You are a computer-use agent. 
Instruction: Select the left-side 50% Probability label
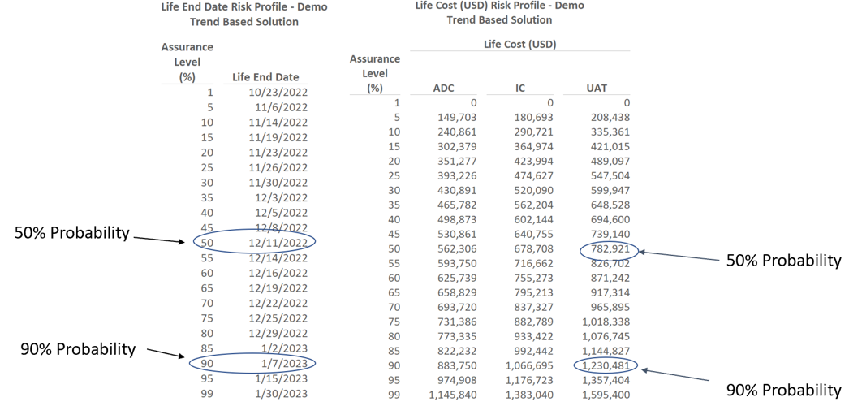71,233
